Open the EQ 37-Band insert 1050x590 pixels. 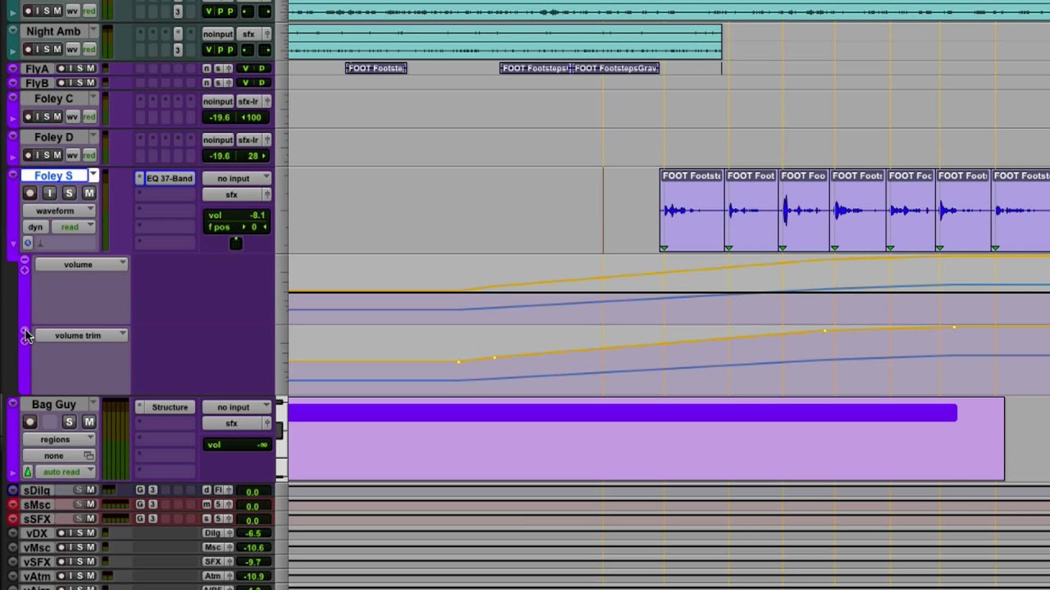(x=170, y=178)
